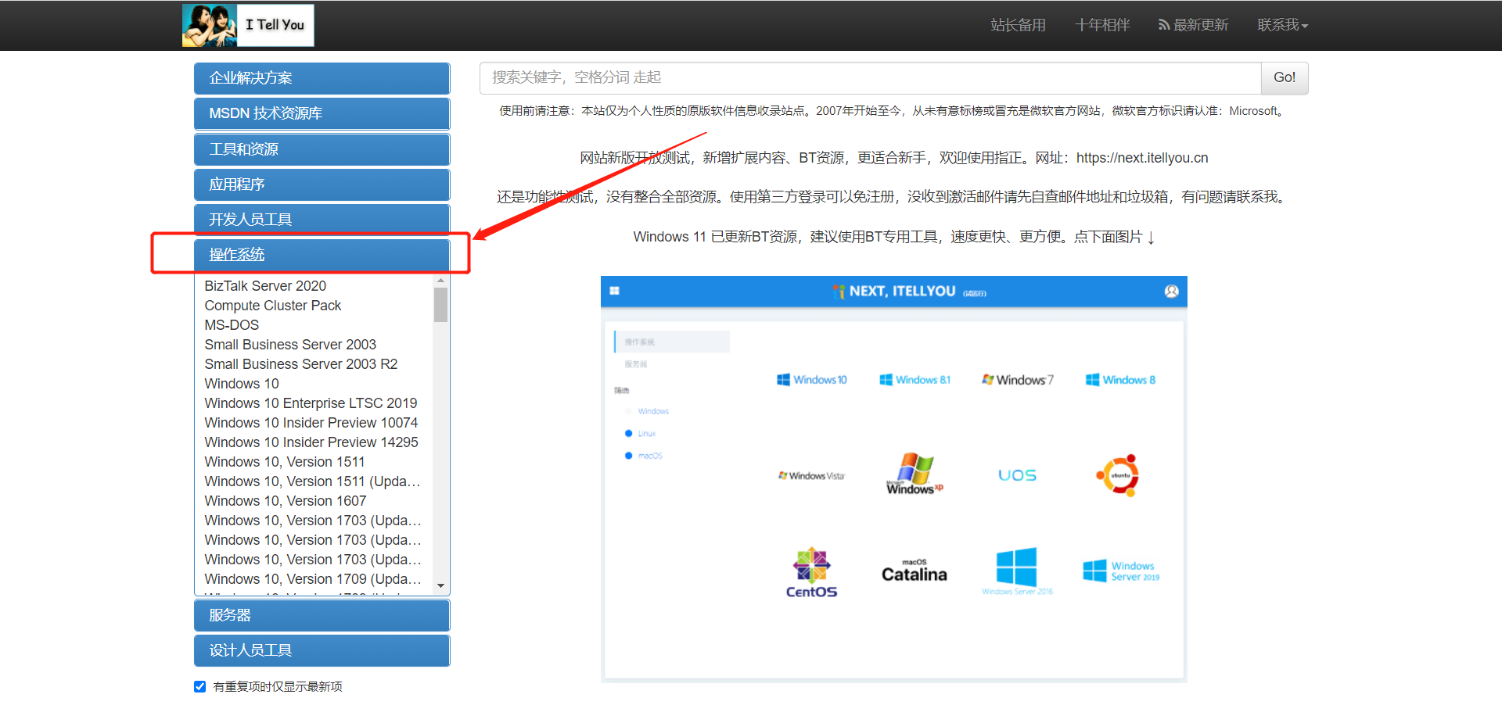Image resolution: width=1502 pixels, height=705 pixels.
Task: Expand the 服务器 category
Action: pos(321,615)
